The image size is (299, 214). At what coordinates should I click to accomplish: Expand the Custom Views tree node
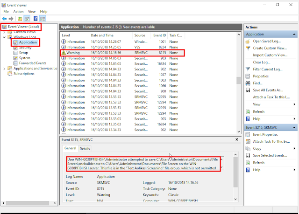pyautogui.click(x=4, y=32)
